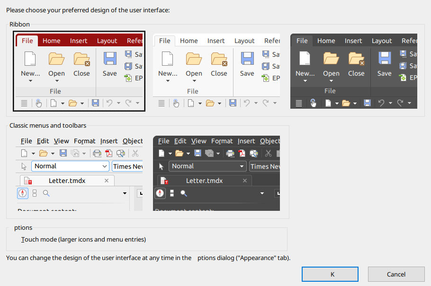The width and height of the screenshot is (431, 286).
Task: Open the Normal style dropdown in the light classic preview
Action: point(105,166)
